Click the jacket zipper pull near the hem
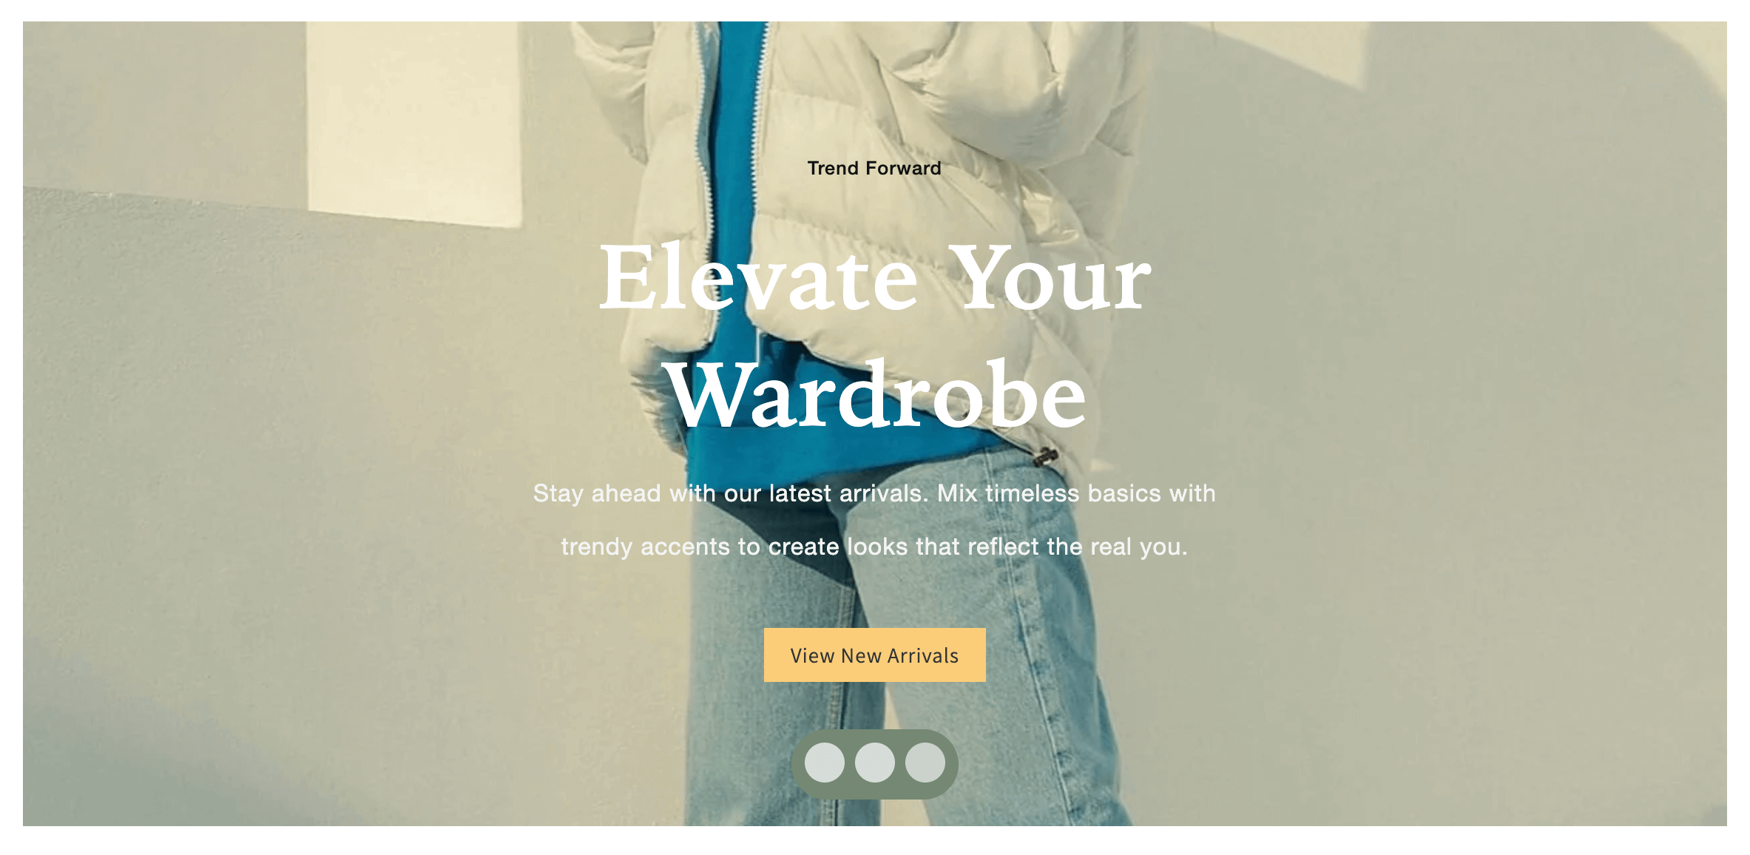The width and height of the screenshot is (1750, 855). [1045, 456]
